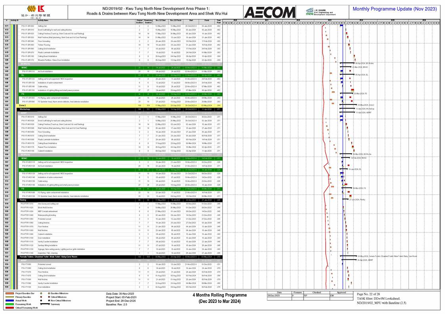Click the Original Duration column header

point(139,21)
